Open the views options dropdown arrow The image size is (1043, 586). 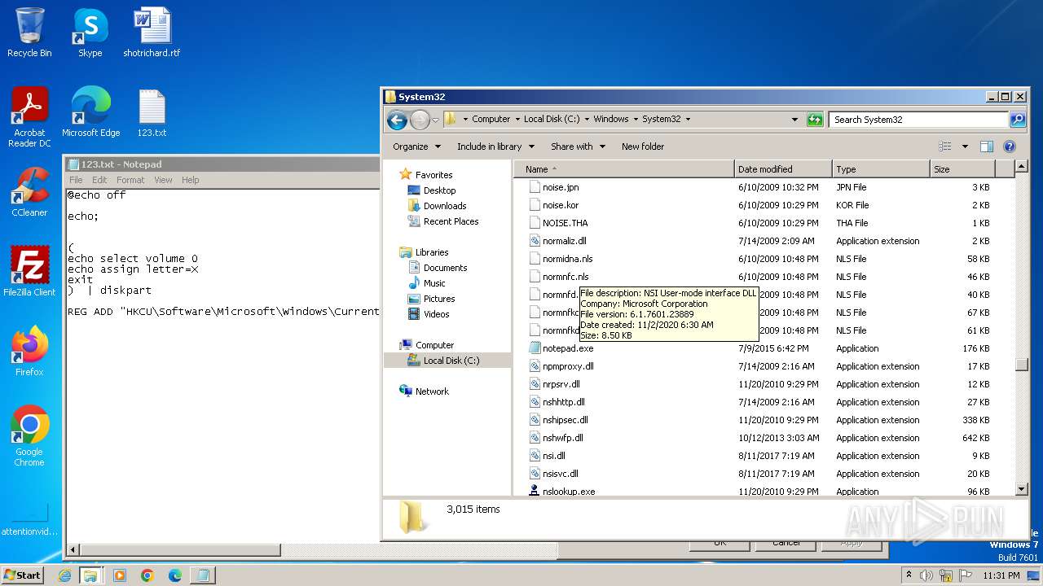[x=965, y=146]
